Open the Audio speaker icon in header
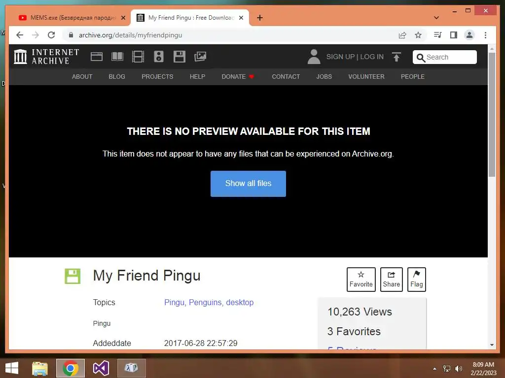The height and width of the screenshot is (378, 505). pyautogui.click(x=159, y=57)
